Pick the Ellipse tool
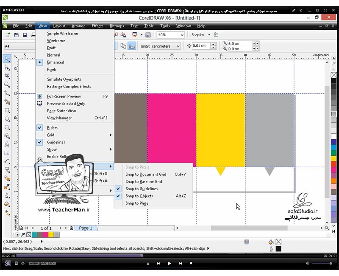The height and width of the screenshot is (276, 339). pos(7,119)
